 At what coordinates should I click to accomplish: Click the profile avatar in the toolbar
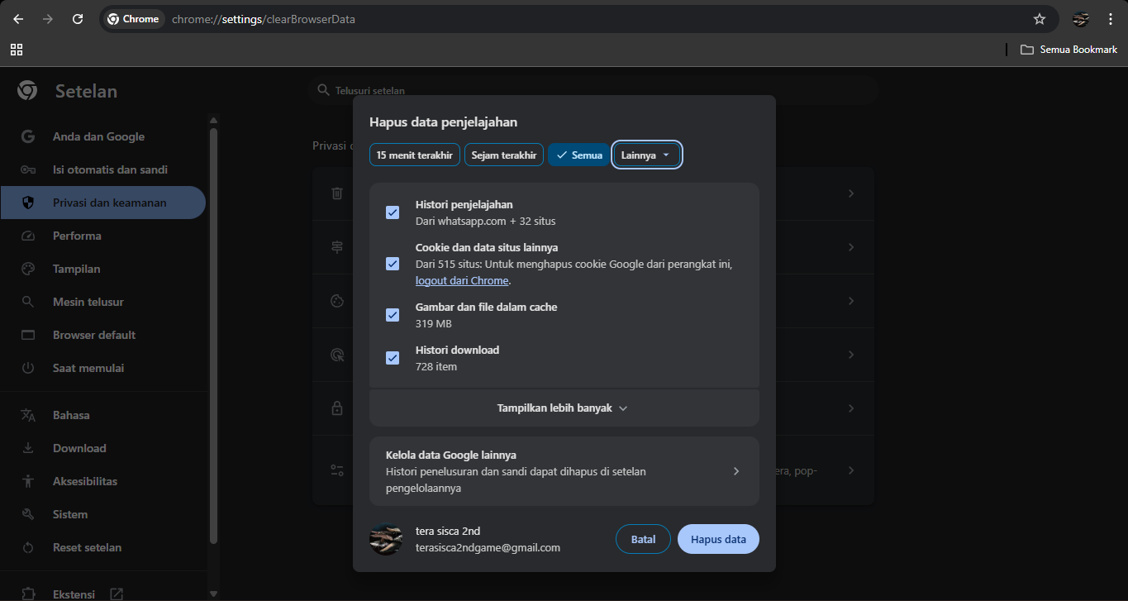[1081, 19]
